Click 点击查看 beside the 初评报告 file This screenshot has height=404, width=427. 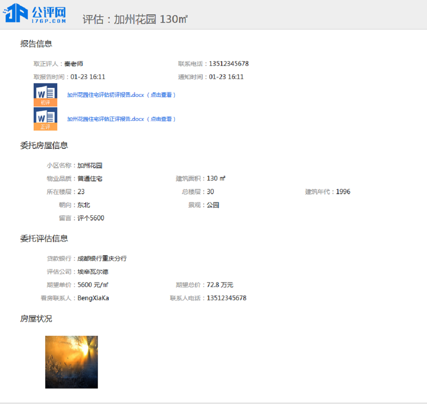(x=161, y=95)
